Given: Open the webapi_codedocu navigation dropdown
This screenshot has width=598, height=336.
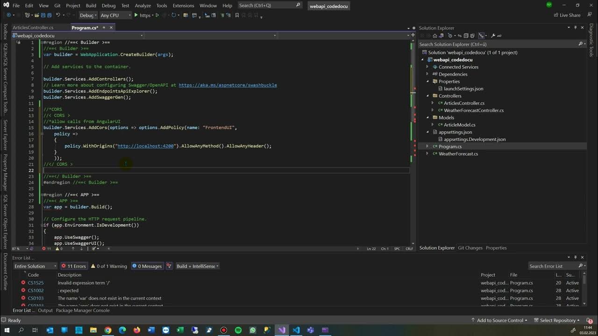Looking at the screenshot, I should (78, 35).
